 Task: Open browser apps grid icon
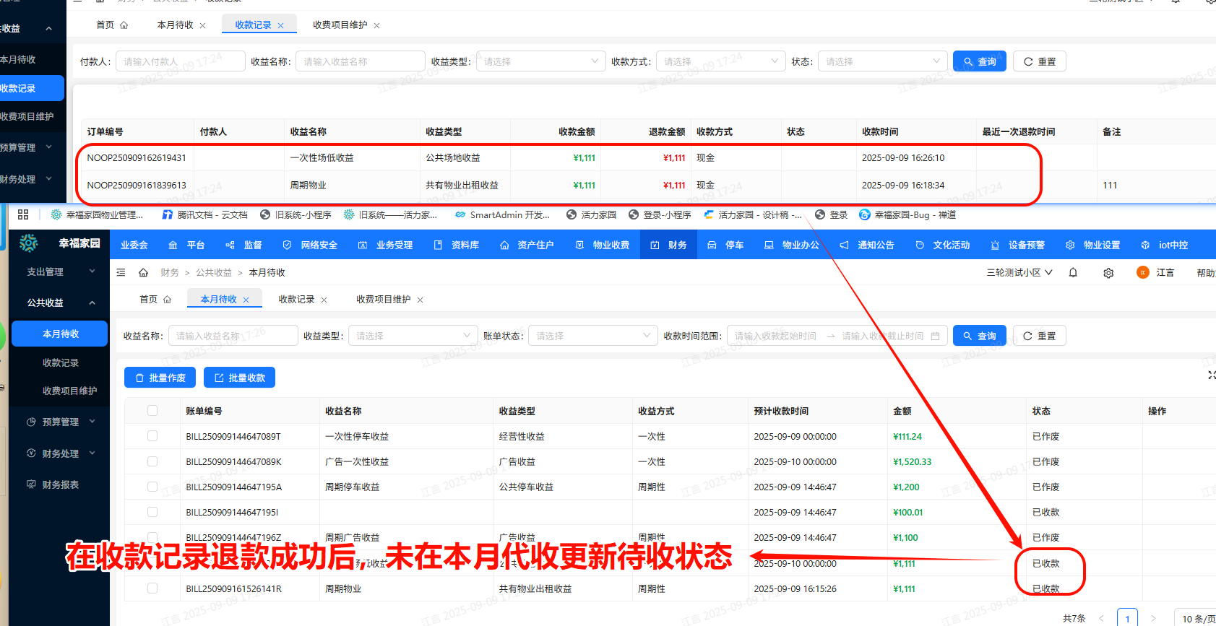tap(23, 214)
